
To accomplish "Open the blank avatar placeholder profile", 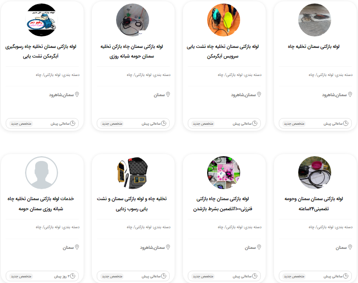I will (x=41, y=172).
